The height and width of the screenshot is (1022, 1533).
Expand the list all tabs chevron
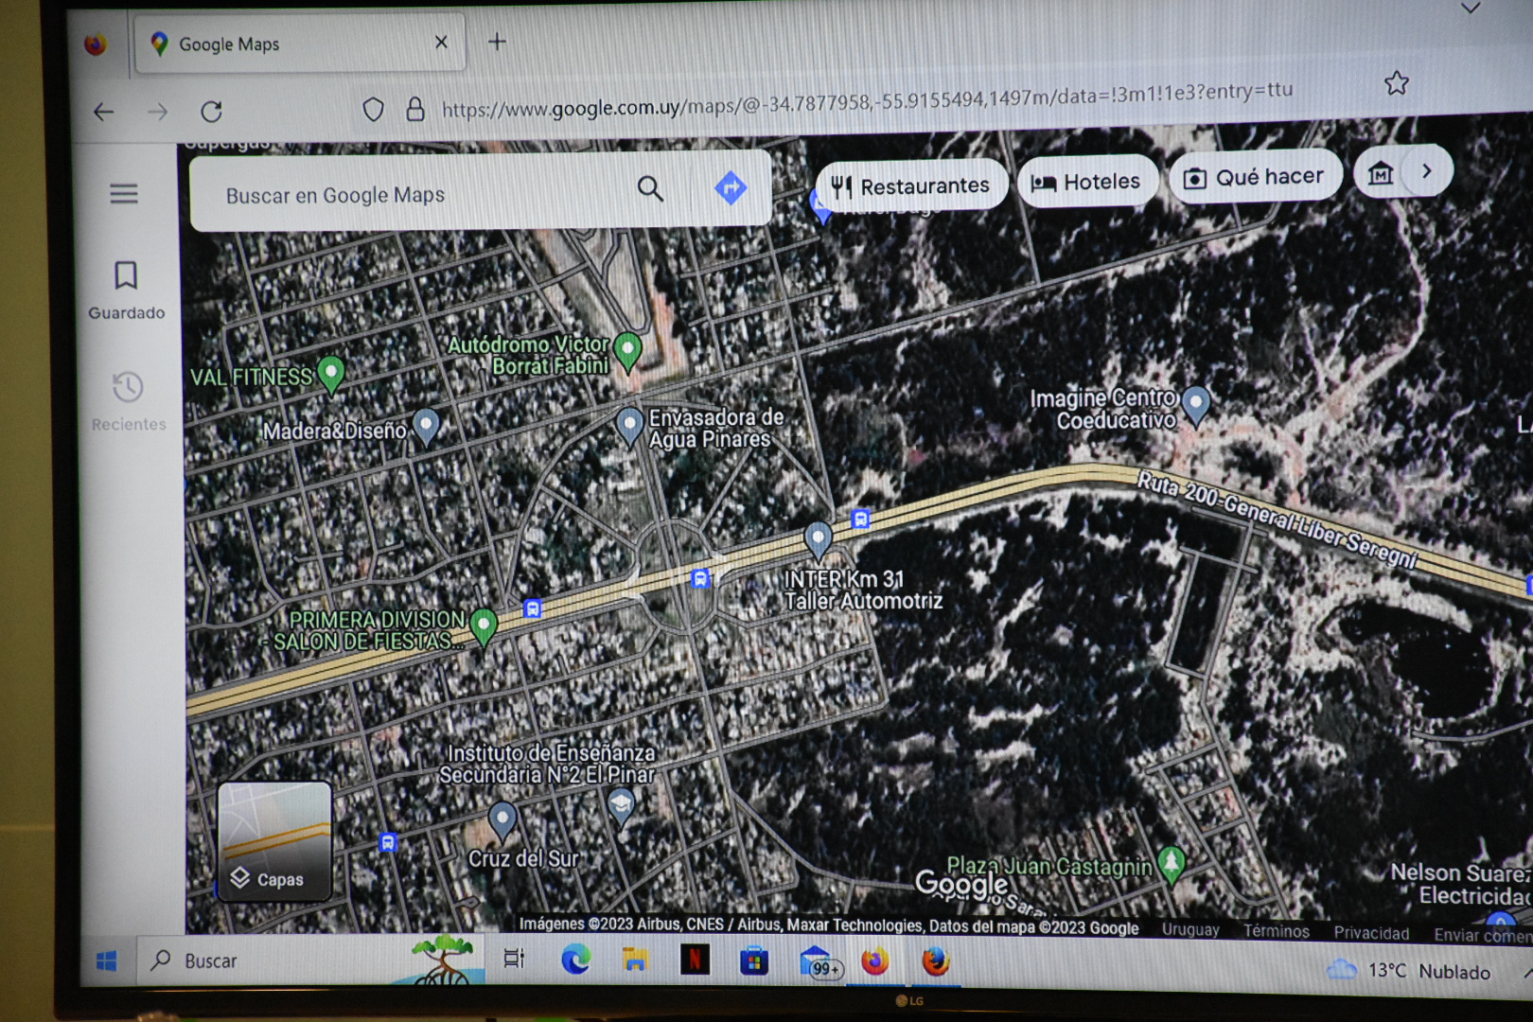(x=1470, y=9)
